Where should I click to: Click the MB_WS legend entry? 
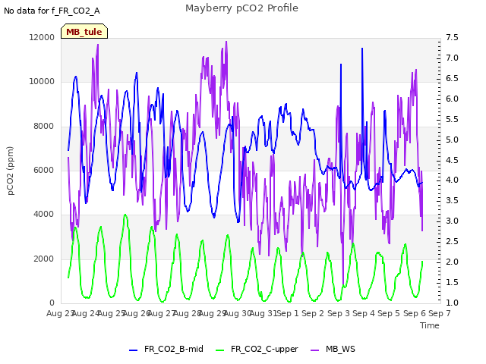coord(333,349)
